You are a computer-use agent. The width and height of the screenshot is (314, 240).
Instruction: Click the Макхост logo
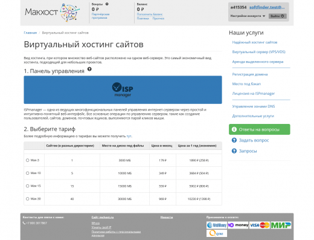click(x=52, y=12)
